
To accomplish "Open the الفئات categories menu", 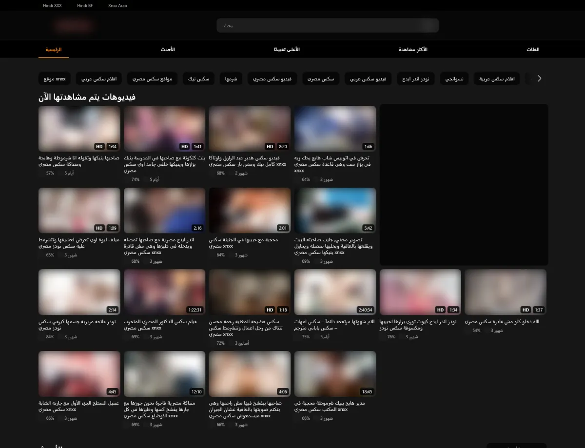I will tap(533, 50).
